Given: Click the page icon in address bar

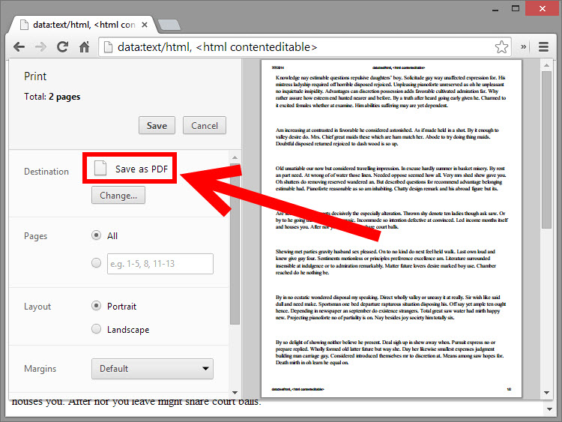Looking at the screenshot, I should tap(108, 47).
